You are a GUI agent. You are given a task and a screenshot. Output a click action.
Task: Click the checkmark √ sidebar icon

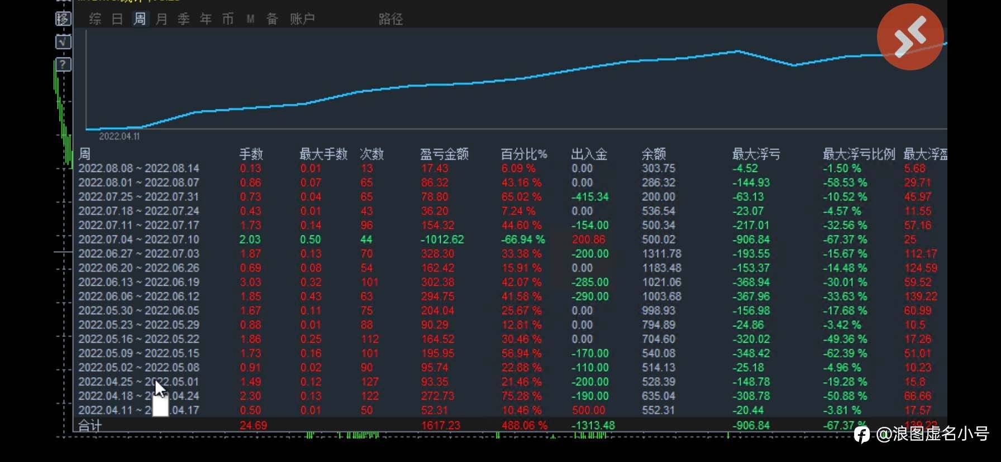(63, 42)
